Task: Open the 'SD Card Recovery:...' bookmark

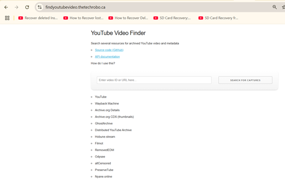Action: pyautogui.click(x=172, y=18)
